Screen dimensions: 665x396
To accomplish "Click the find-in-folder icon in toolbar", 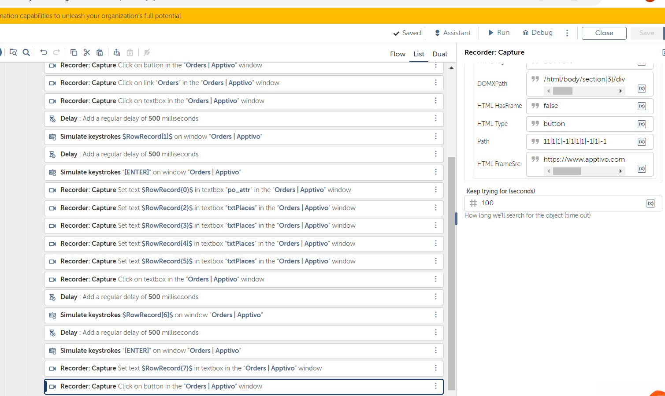I will click(x=13, y=52).
